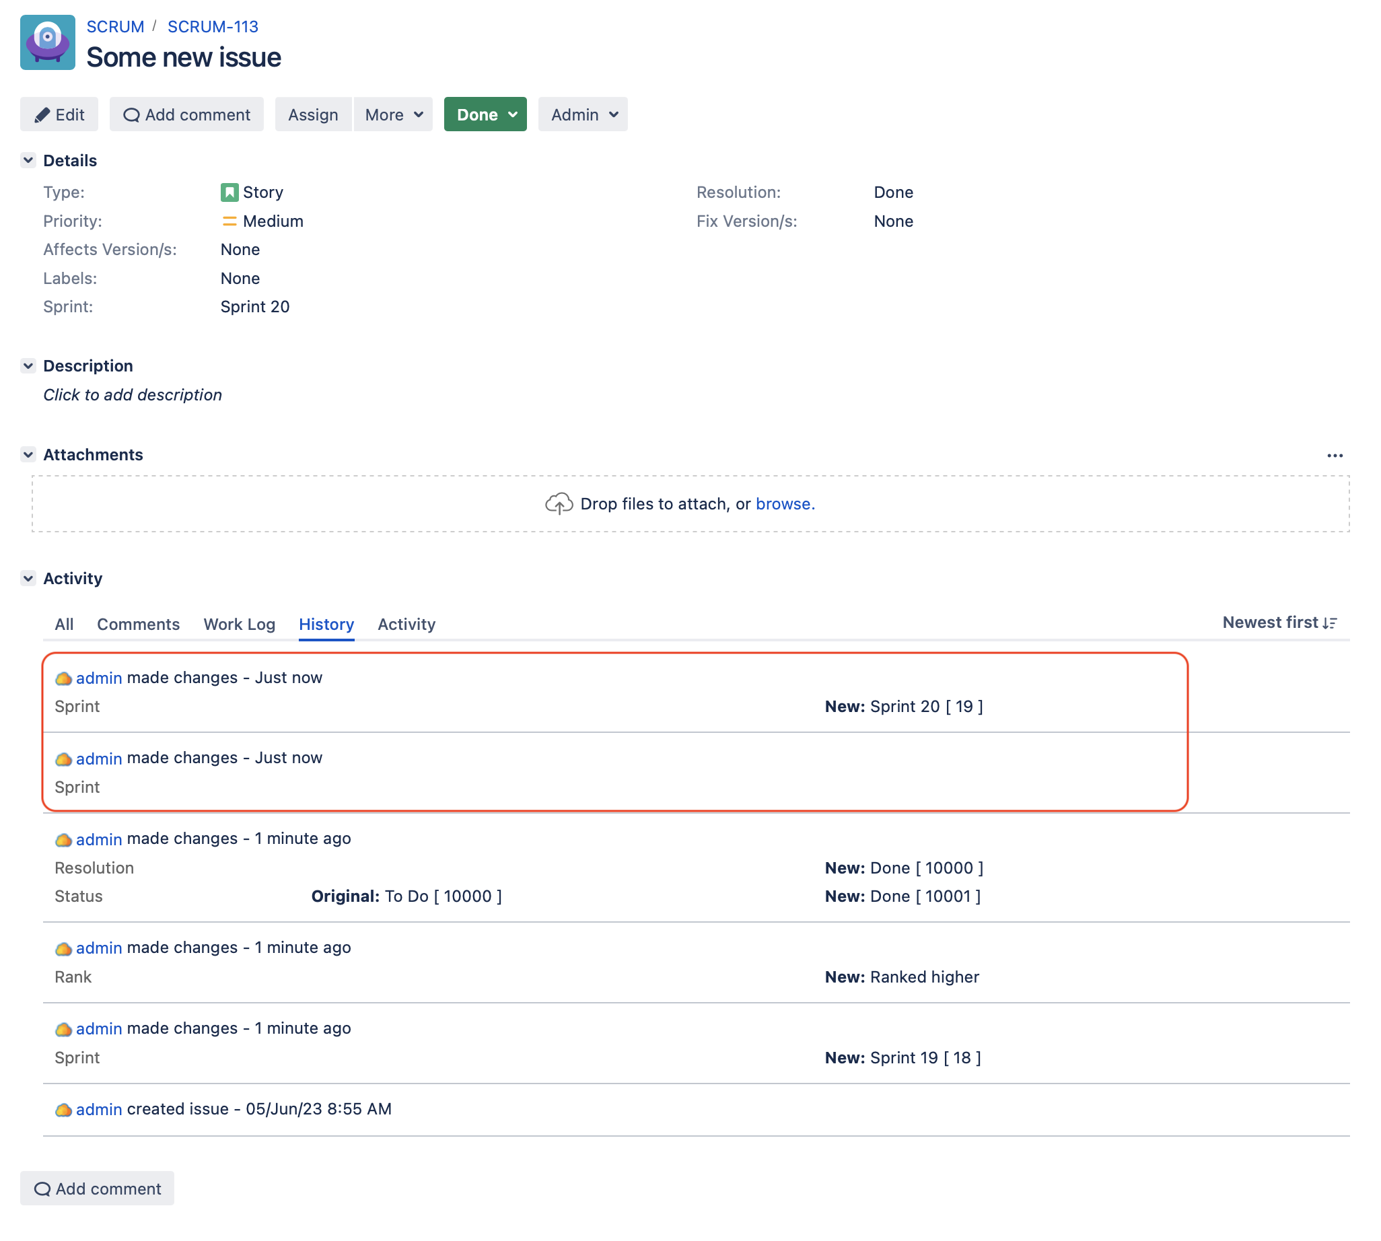Click the admin avatar on Resolution change entry
This screenshot has width=1381, height=1241.
coord(63,840)
